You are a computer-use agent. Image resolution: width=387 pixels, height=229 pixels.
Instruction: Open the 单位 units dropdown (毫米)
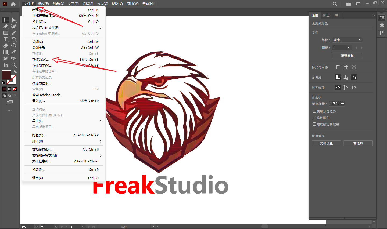(x=347, y=40)
